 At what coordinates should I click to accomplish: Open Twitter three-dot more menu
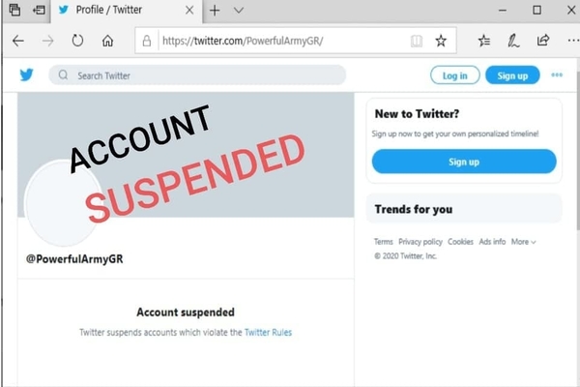coord(557,74)
